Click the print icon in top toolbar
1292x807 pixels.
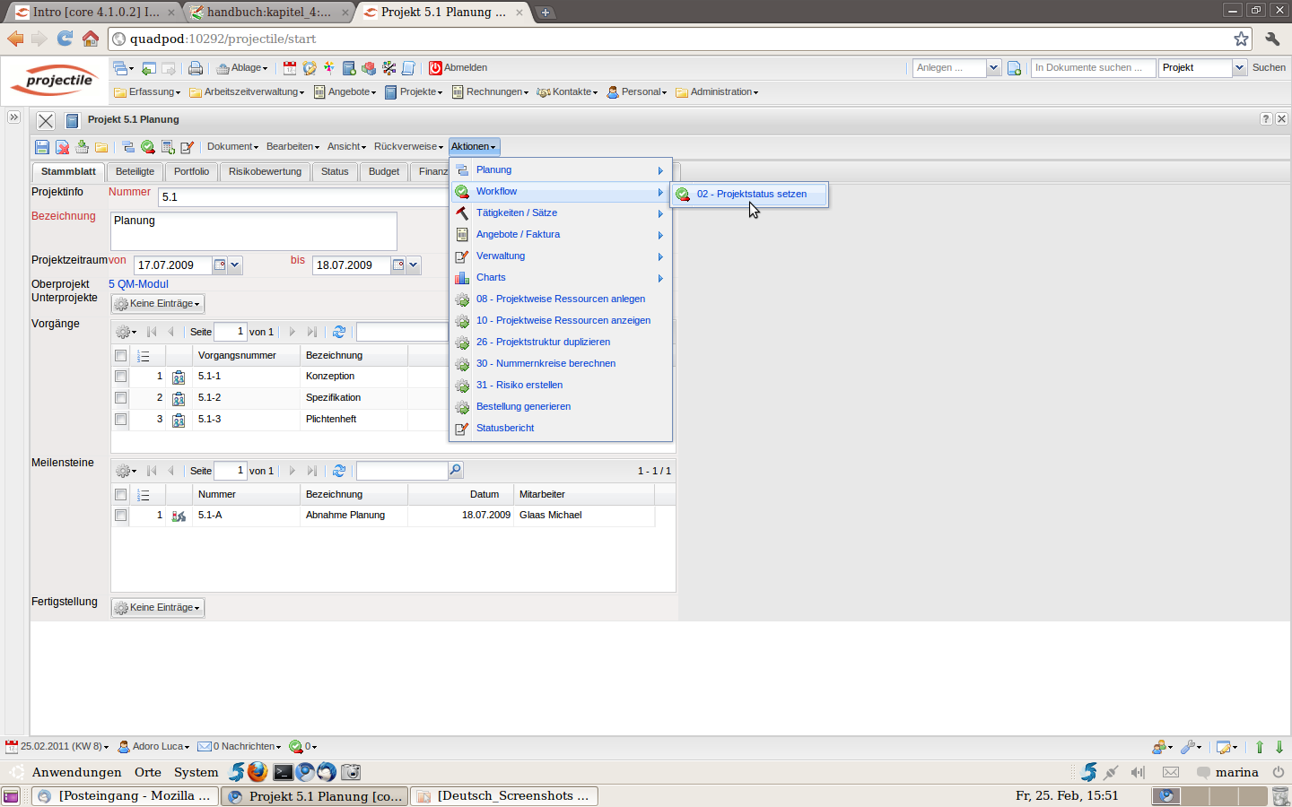196,68
